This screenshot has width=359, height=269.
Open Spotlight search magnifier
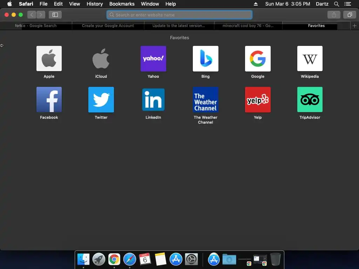[336, 4]
